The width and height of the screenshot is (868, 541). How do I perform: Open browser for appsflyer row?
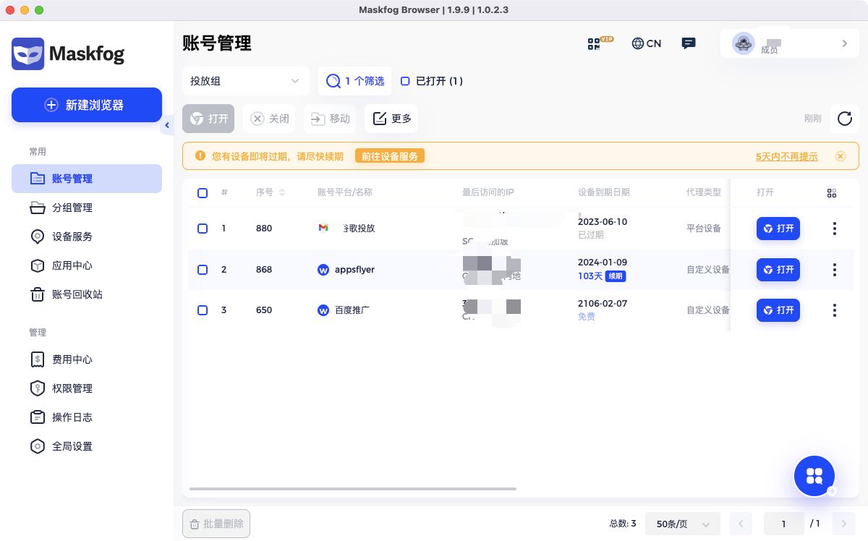[x=778, y=270]
